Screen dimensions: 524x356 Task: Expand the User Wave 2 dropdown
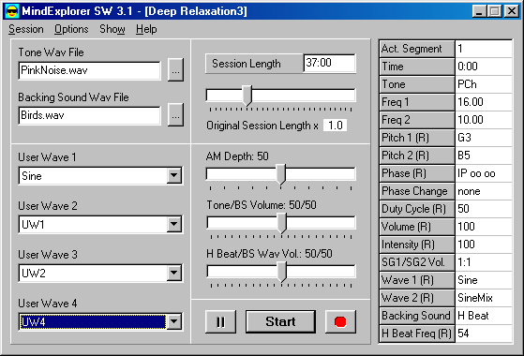pyautogui.click(x=173, y=225)
